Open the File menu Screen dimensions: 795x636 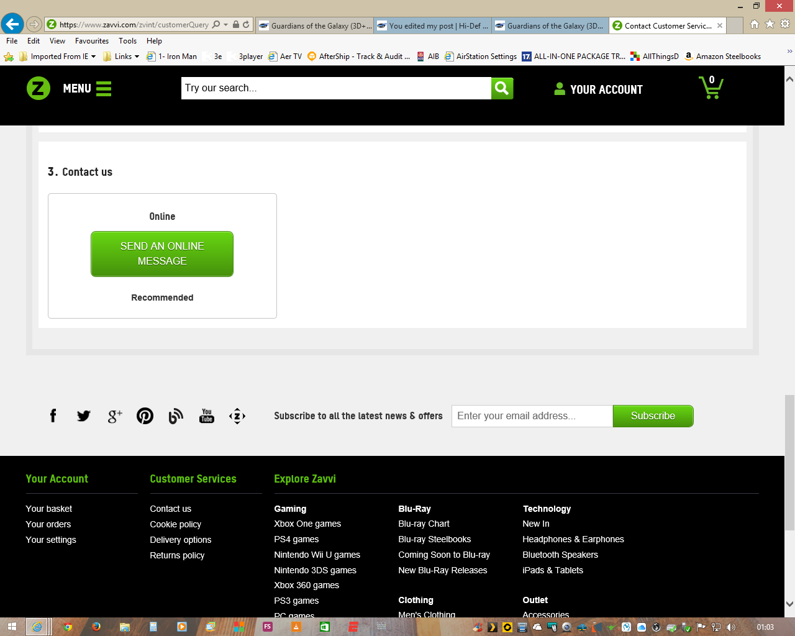(x=12, y=41)
